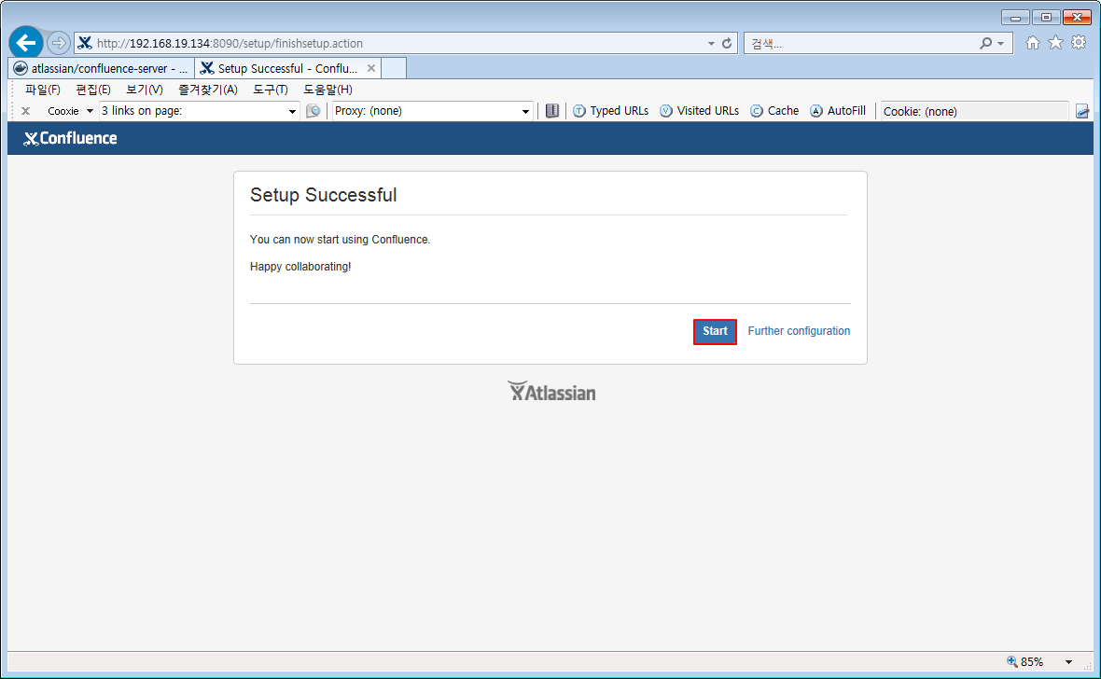Click the cookie edit icon at toolbar end
The height and width of the screenshot is (679, 1101).
point(1082,111)
